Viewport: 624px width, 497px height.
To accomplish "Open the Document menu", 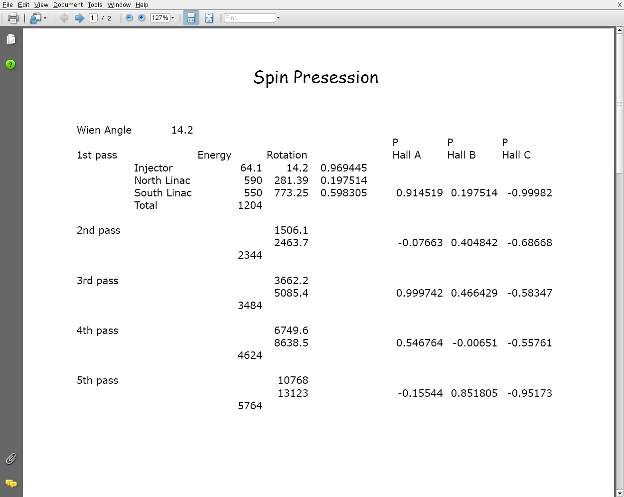I will pyautogui.click(x=68, y=4).
